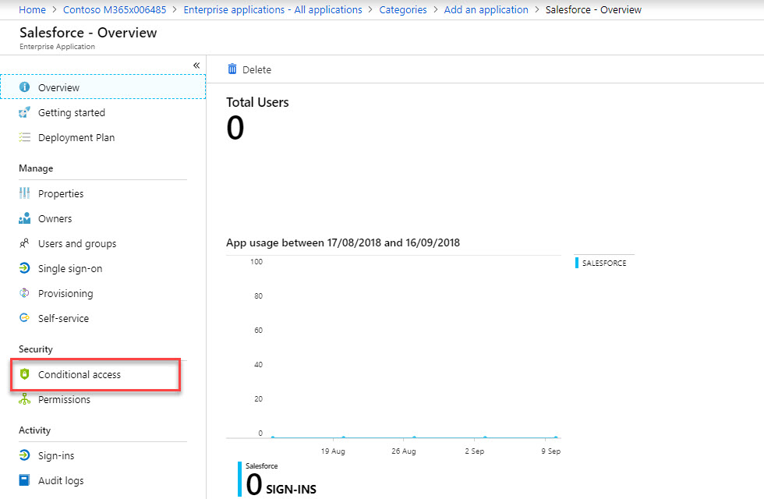Go to Home breadcrumb
This screenshot has height=499, width=764.
[x=32, y=9]
